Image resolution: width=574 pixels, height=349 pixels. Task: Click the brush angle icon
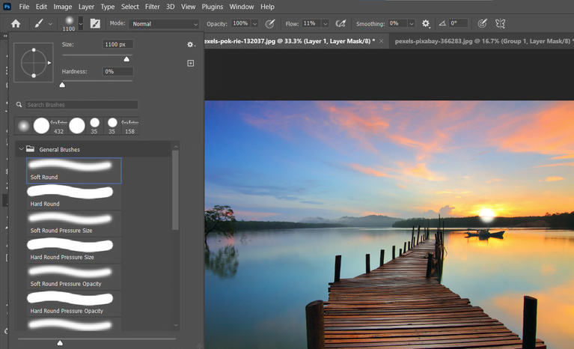pos(442,23)
